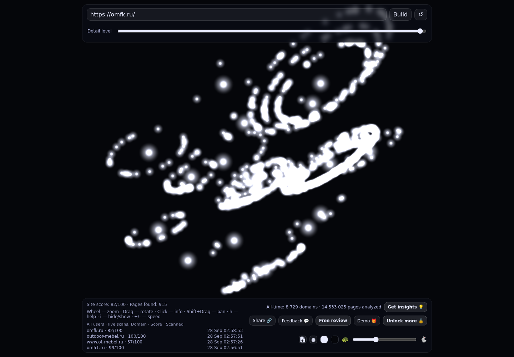Click the turtle slow speed icon

point(345,340)
